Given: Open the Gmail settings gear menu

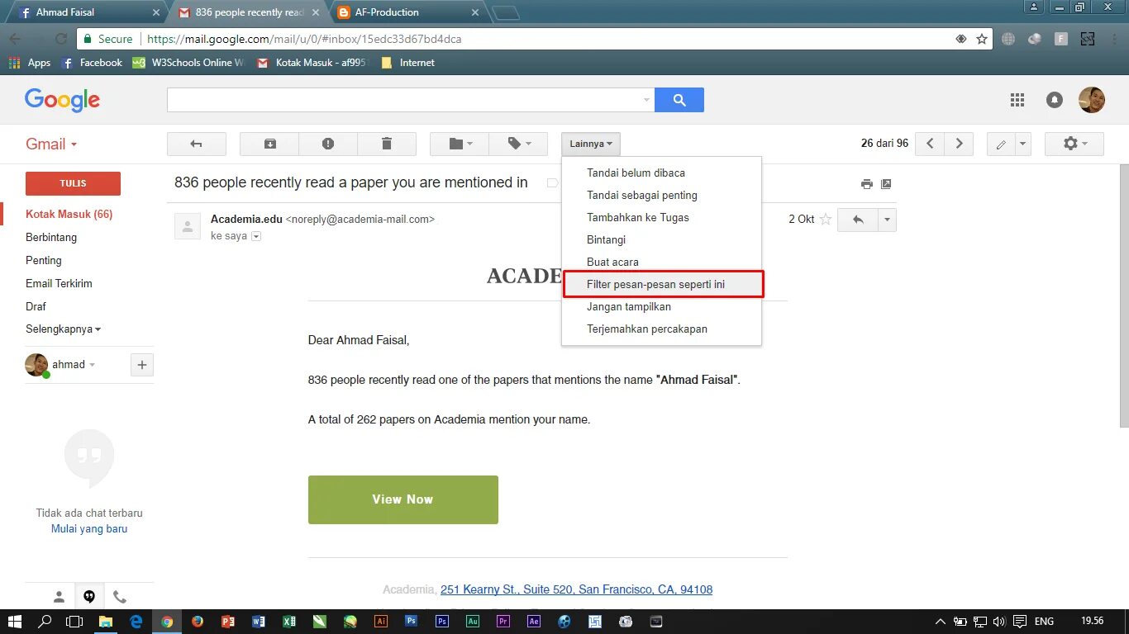Looking at the screenshot, I should (x=1074, y=144).
